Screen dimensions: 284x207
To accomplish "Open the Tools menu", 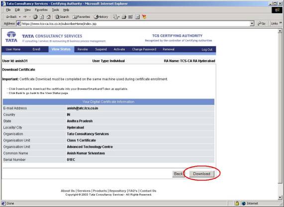I will 55,10.
